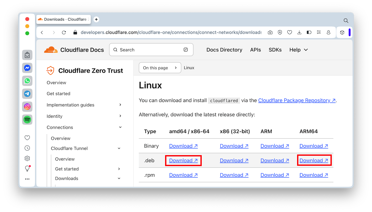Viewport: 372px width, 212px height.
Task: Show browser downloads from the toolbar
Action: point(299,33)
